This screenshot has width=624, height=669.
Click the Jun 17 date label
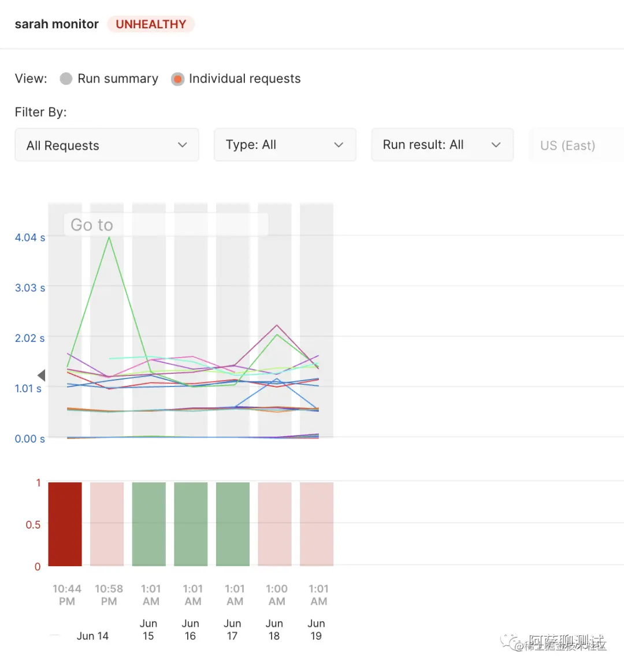click(x=232, y=630)
